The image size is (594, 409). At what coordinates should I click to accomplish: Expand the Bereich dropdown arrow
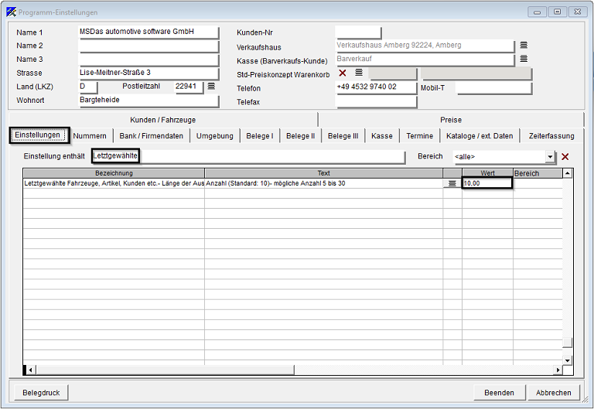[550, 157]
